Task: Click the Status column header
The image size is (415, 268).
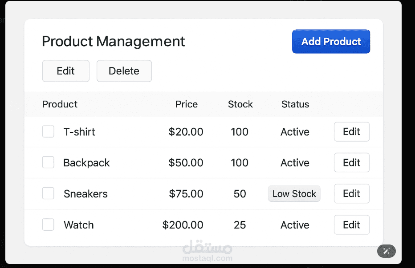Action: click(295, 104)
